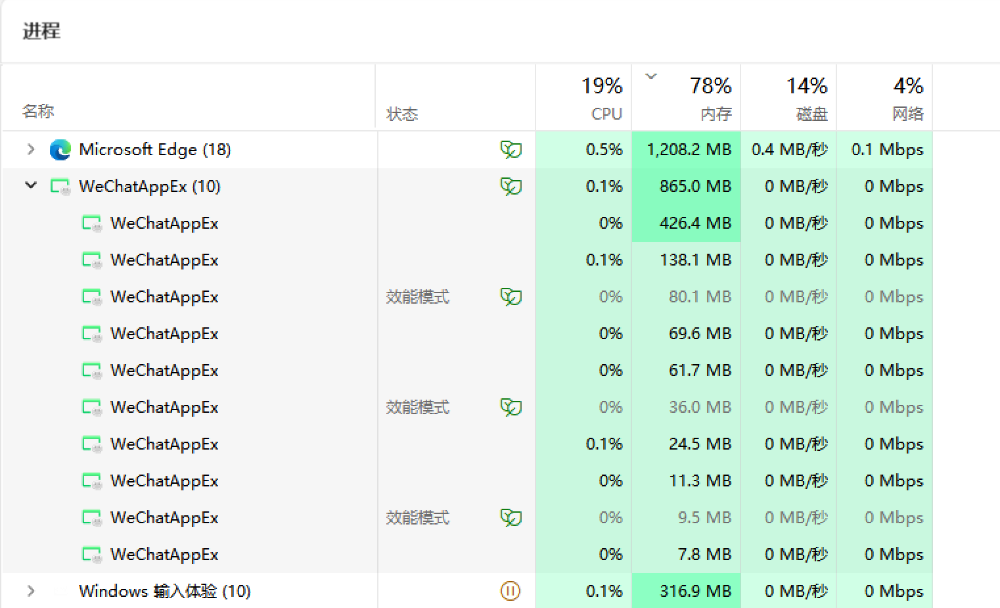This screenshot has width=1000, height=608.
Task: Click the 7.8 MB memory value
Action: coord(704,555)
